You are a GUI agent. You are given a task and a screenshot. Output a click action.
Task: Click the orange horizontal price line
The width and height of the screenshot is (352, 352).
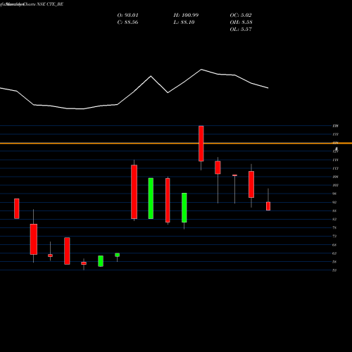point(176,143)
